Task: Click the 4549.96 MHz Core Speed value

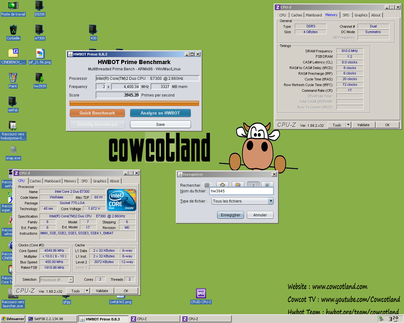Action: pos(54,250)
